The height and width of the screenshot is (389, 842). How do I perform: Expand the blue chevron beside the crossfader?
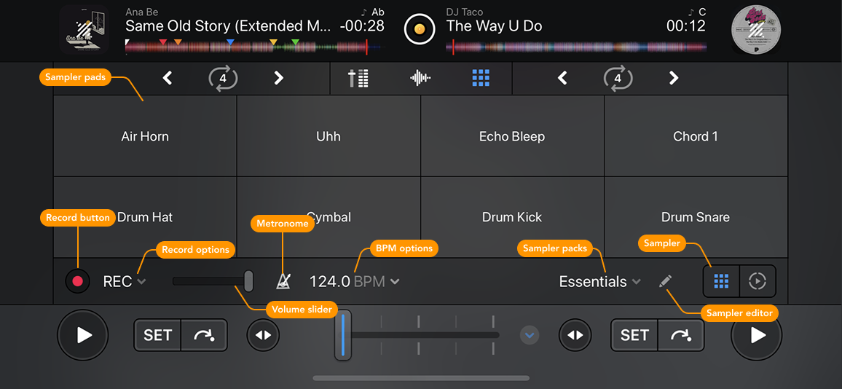530,335
